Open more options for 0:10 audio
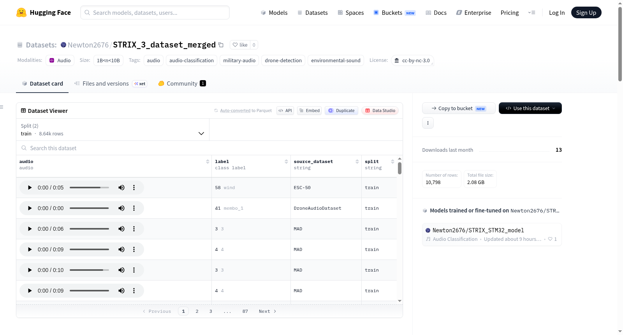This screenshot has width=623, height=335. click(x=134, y=270)
